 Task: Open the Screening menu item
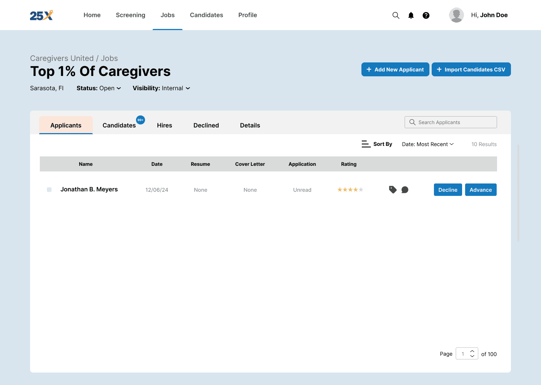point(130,15)
